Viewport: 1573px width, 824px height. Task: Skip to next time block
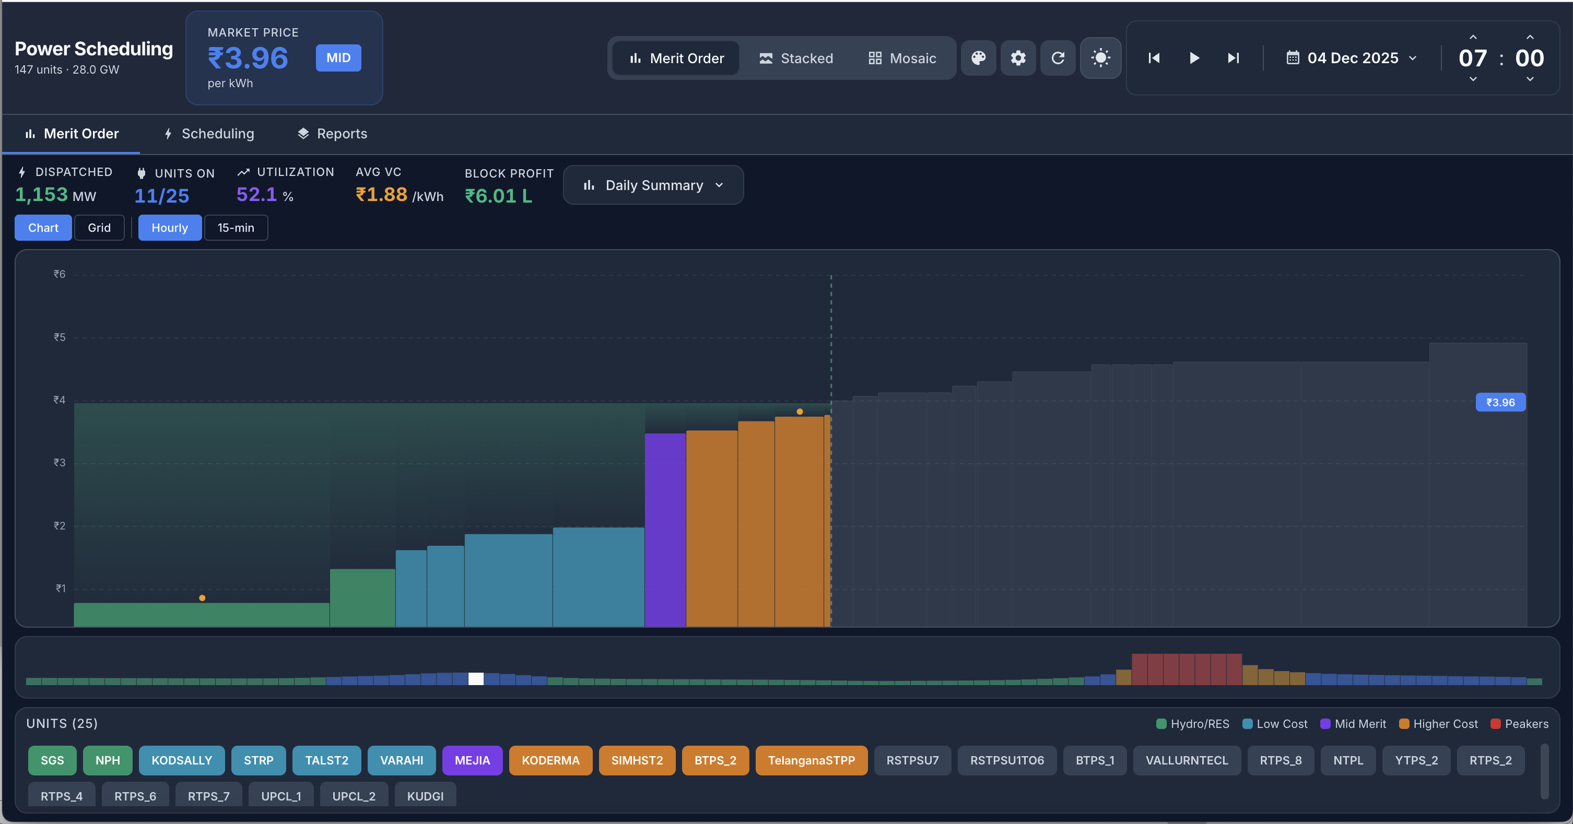coord(1233,58)
